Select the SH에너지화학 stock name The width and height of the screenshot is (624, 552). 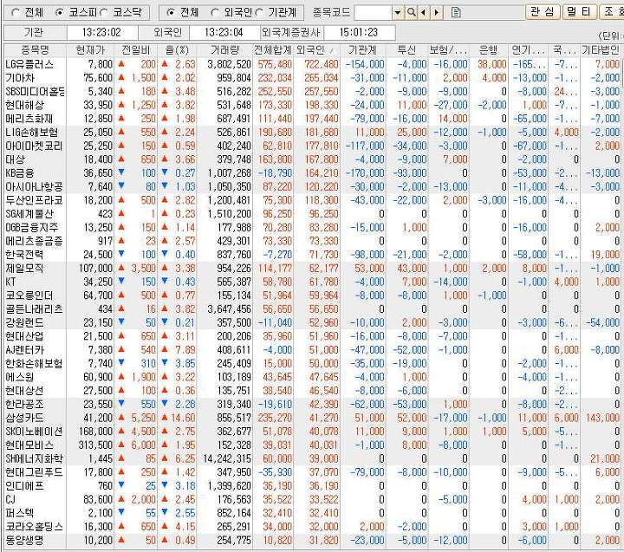34,458
